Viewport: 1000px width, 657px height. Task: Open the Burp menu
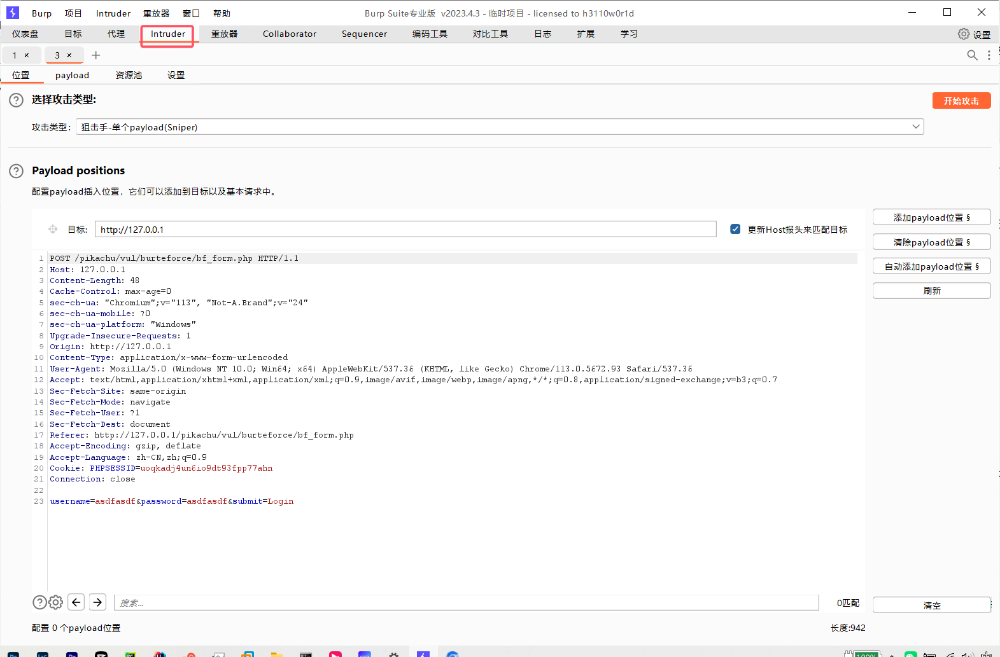[41, 13]
